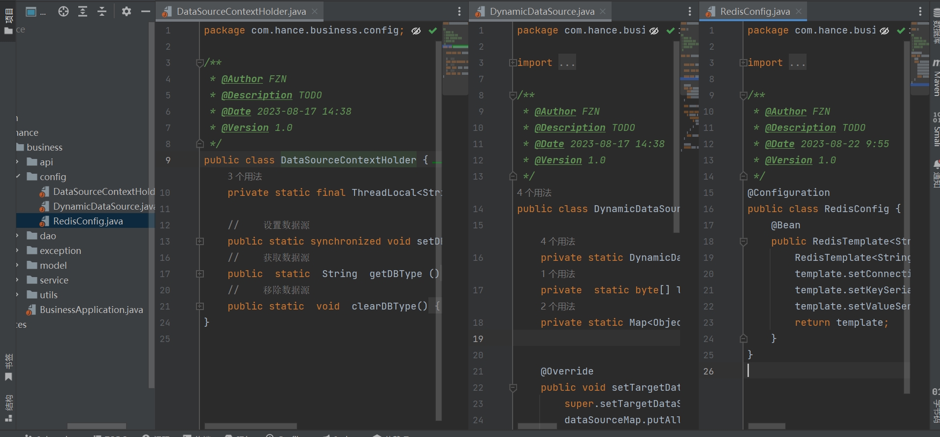Image resolution: width=940 pixels, height=437 pixels.
Task: Close the DynamicDataSource.java tab
Action: click(603, 11)
